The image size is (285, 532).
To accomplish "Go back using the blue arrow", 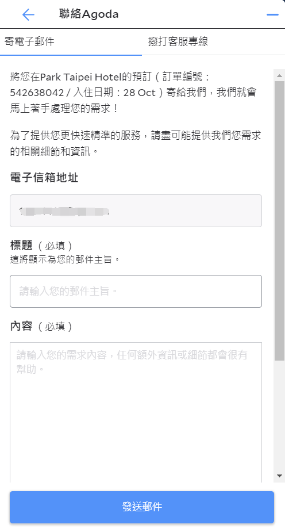I will point(28,14).
